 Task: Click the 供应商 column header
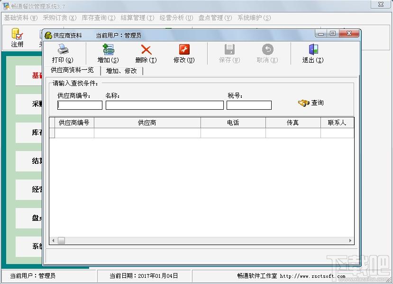pos(147,123)
